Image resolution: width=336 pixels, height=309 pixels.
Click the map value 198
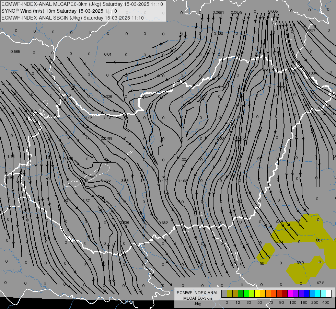(x=261, y=264)
